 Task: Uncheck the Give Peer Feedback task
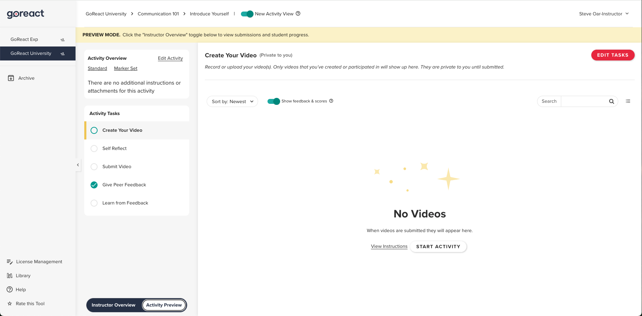coord(94,185)
